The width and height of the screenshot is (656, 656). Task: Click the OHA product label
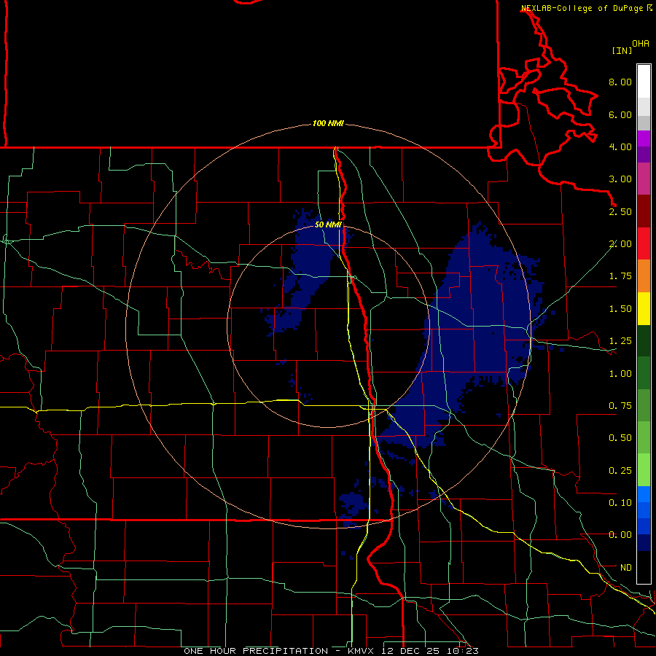point(641,44)
